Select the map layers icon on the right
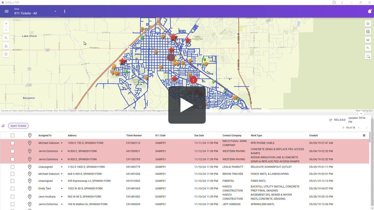374x210 pixels. (368, 23)
